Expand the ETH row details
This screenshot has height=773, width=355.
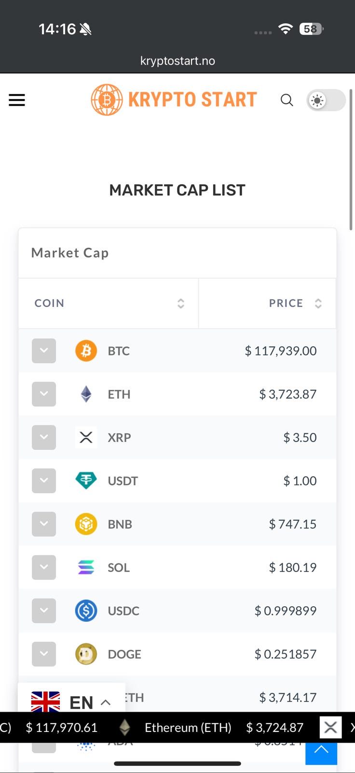pyautogui.click(x=44, y=394)
